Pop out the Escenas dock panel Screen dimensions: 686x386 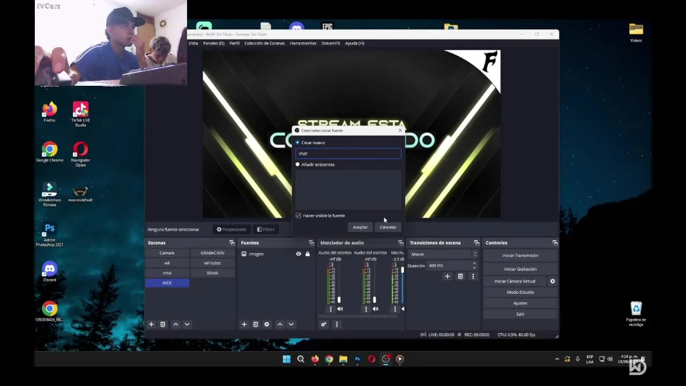click(x=232, y=243)
